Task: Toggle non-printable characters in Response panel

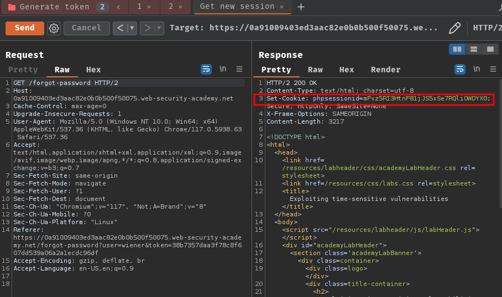Action: (477, 69)
